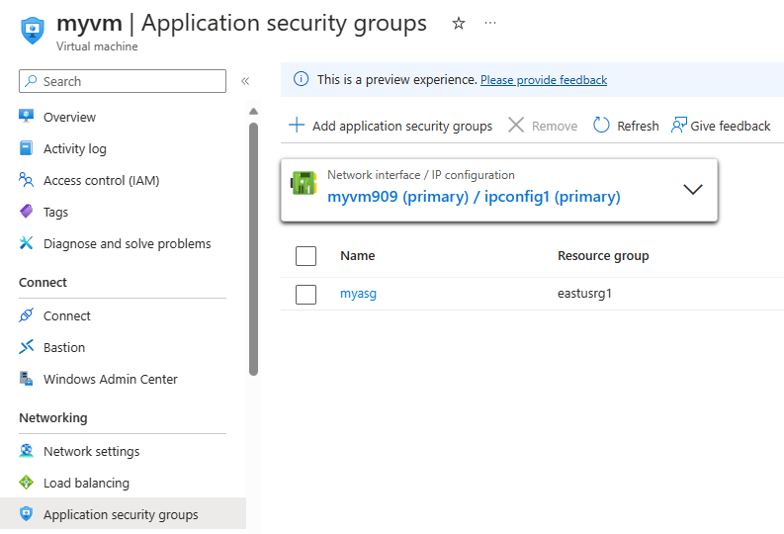The width and height of the screenshot is (784, 534).
Task: Select Application security groups in sidebar
Action: (x=123, y=513)
